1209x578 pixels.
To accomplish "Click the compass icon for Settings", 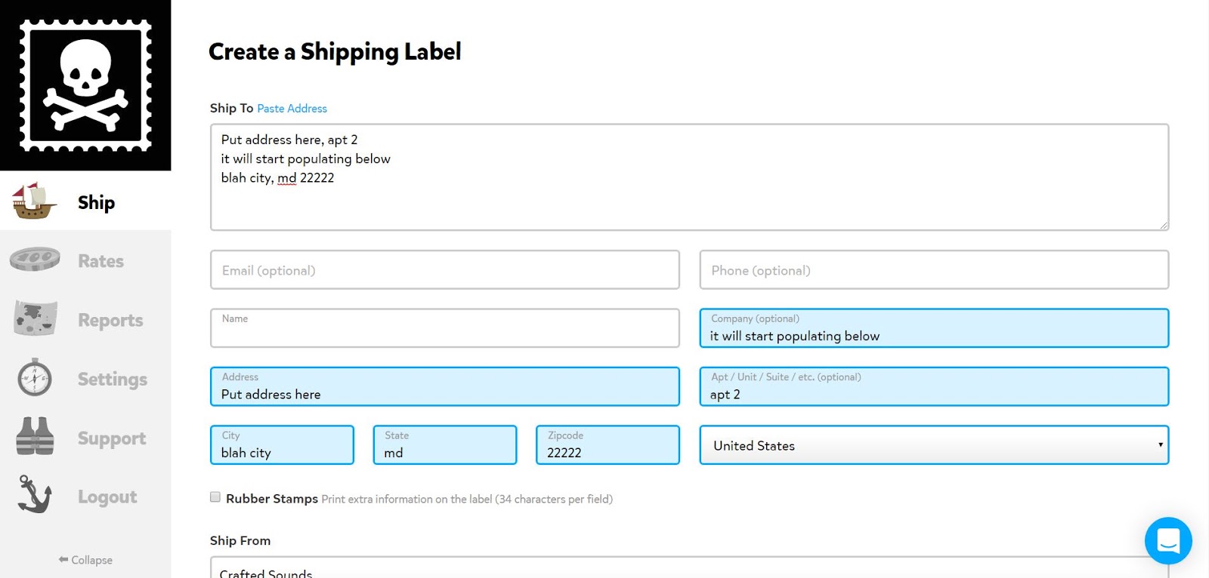I will (35, 378).
